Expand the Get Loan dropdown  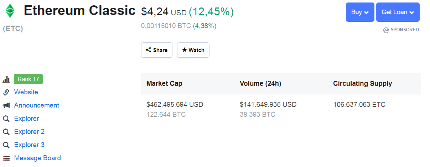point(398,12)
